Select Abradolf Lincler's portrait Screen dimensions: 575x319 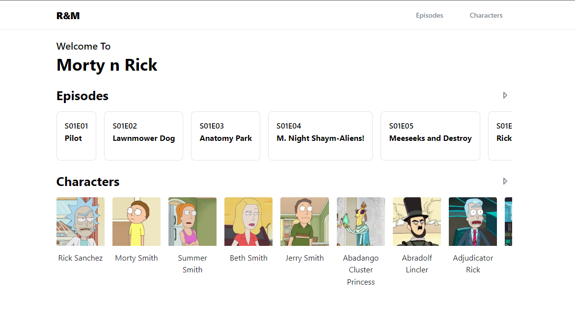417,221
